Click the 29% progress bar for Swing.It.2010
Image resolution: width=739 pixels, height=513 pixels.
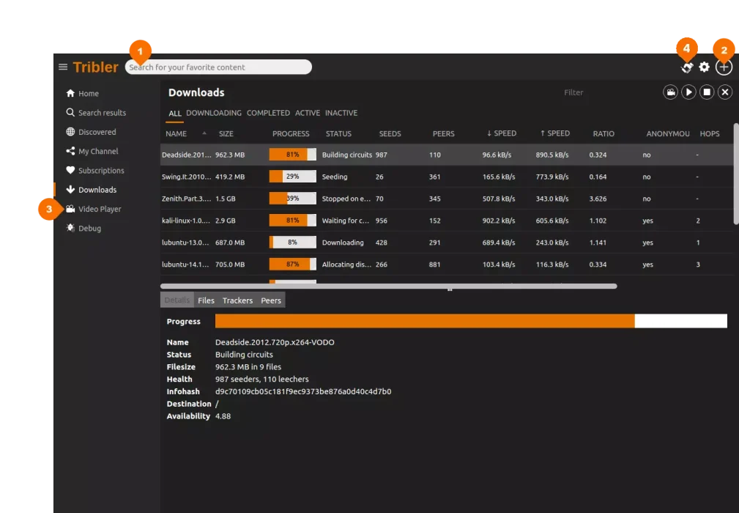[x=293, y=177]
